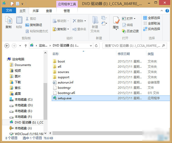Image resolution: width=172 pixels, height=143 pixels.
Task: Click the Back navigation arrow
Action: pyautogui.click(x=7, y=45)
